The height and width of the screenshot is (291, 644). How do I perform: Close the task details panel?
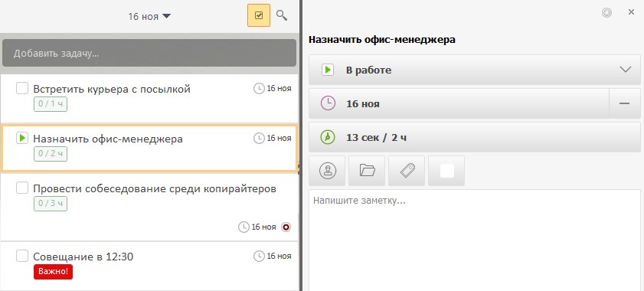pos(631,12)
